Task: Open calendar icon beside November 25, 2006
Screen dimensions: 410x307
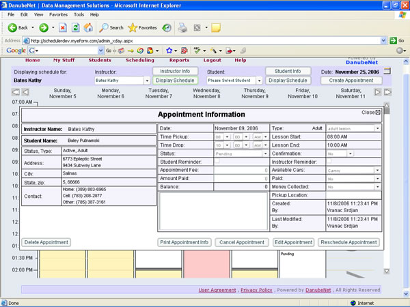Action: pos(387,71)
